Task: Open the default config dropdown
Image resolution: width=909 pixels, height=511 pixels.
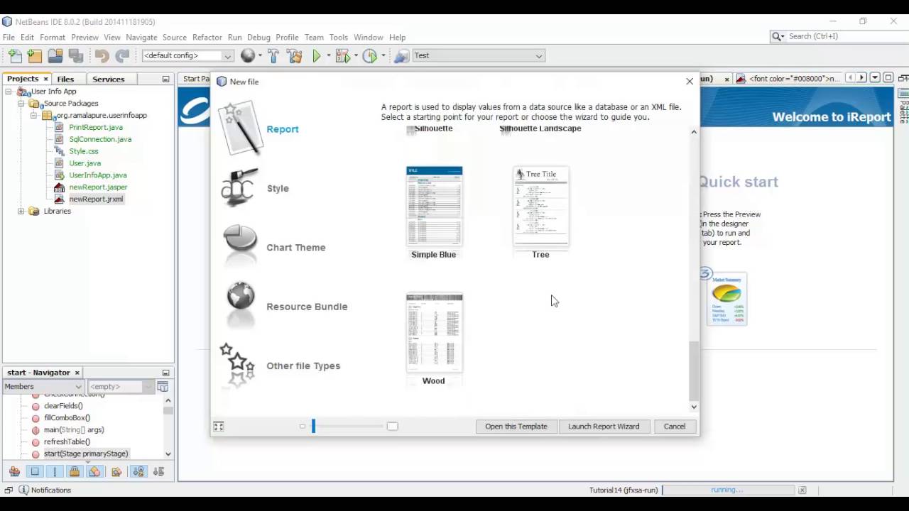Action: coord(227,55)
